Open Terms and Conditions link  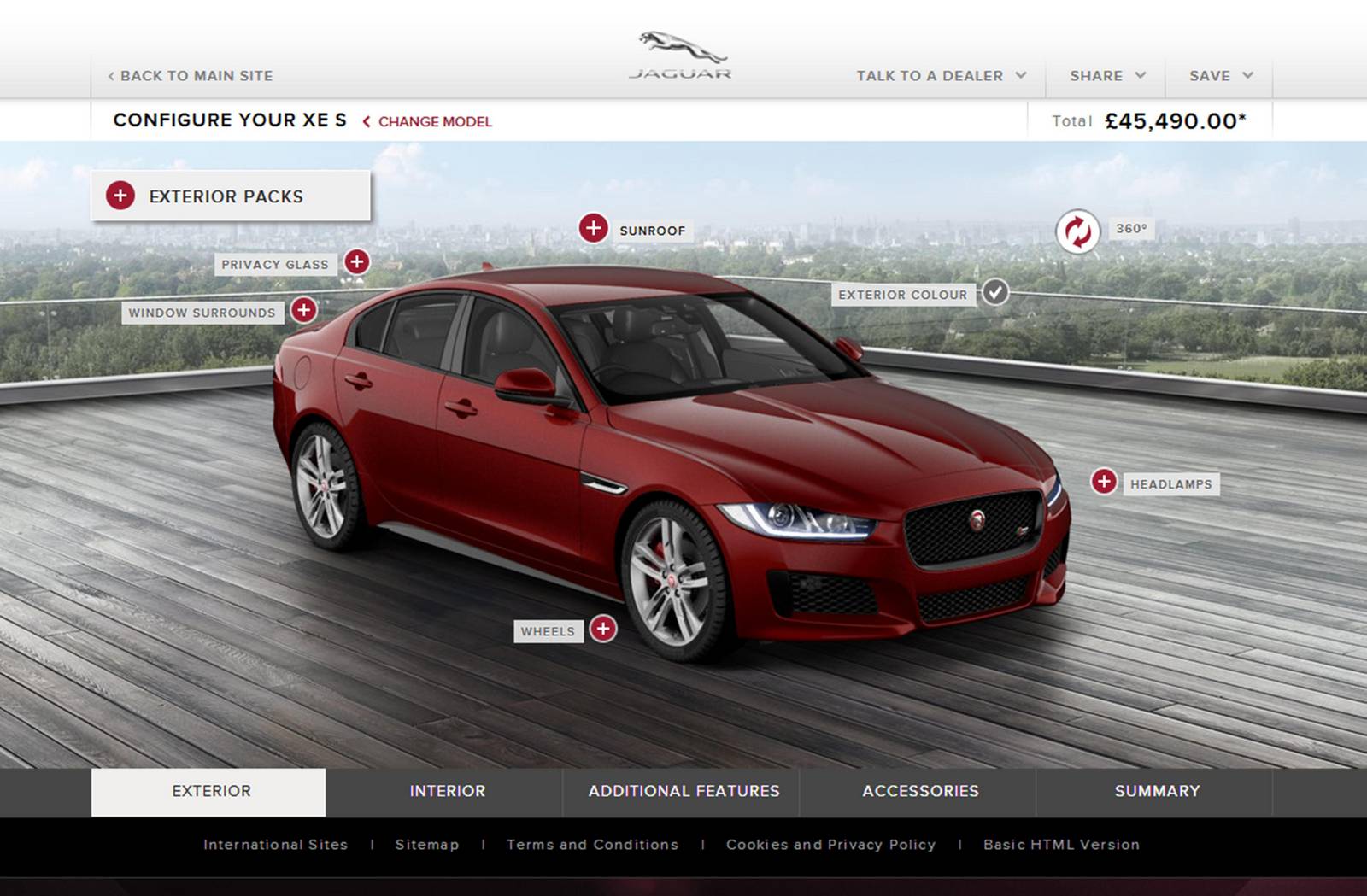point(592,845)
